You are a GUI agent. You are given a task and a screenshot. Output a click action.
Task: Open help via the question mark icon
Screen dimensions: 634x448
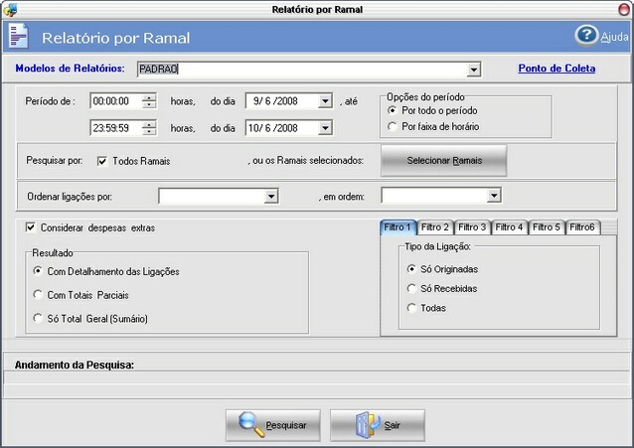point(586,36)
